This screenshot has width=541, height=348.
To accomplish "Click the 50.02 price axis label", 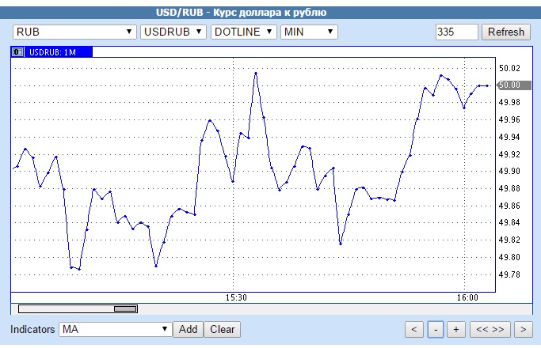I will pyautogui.click(x=509, y=68).
